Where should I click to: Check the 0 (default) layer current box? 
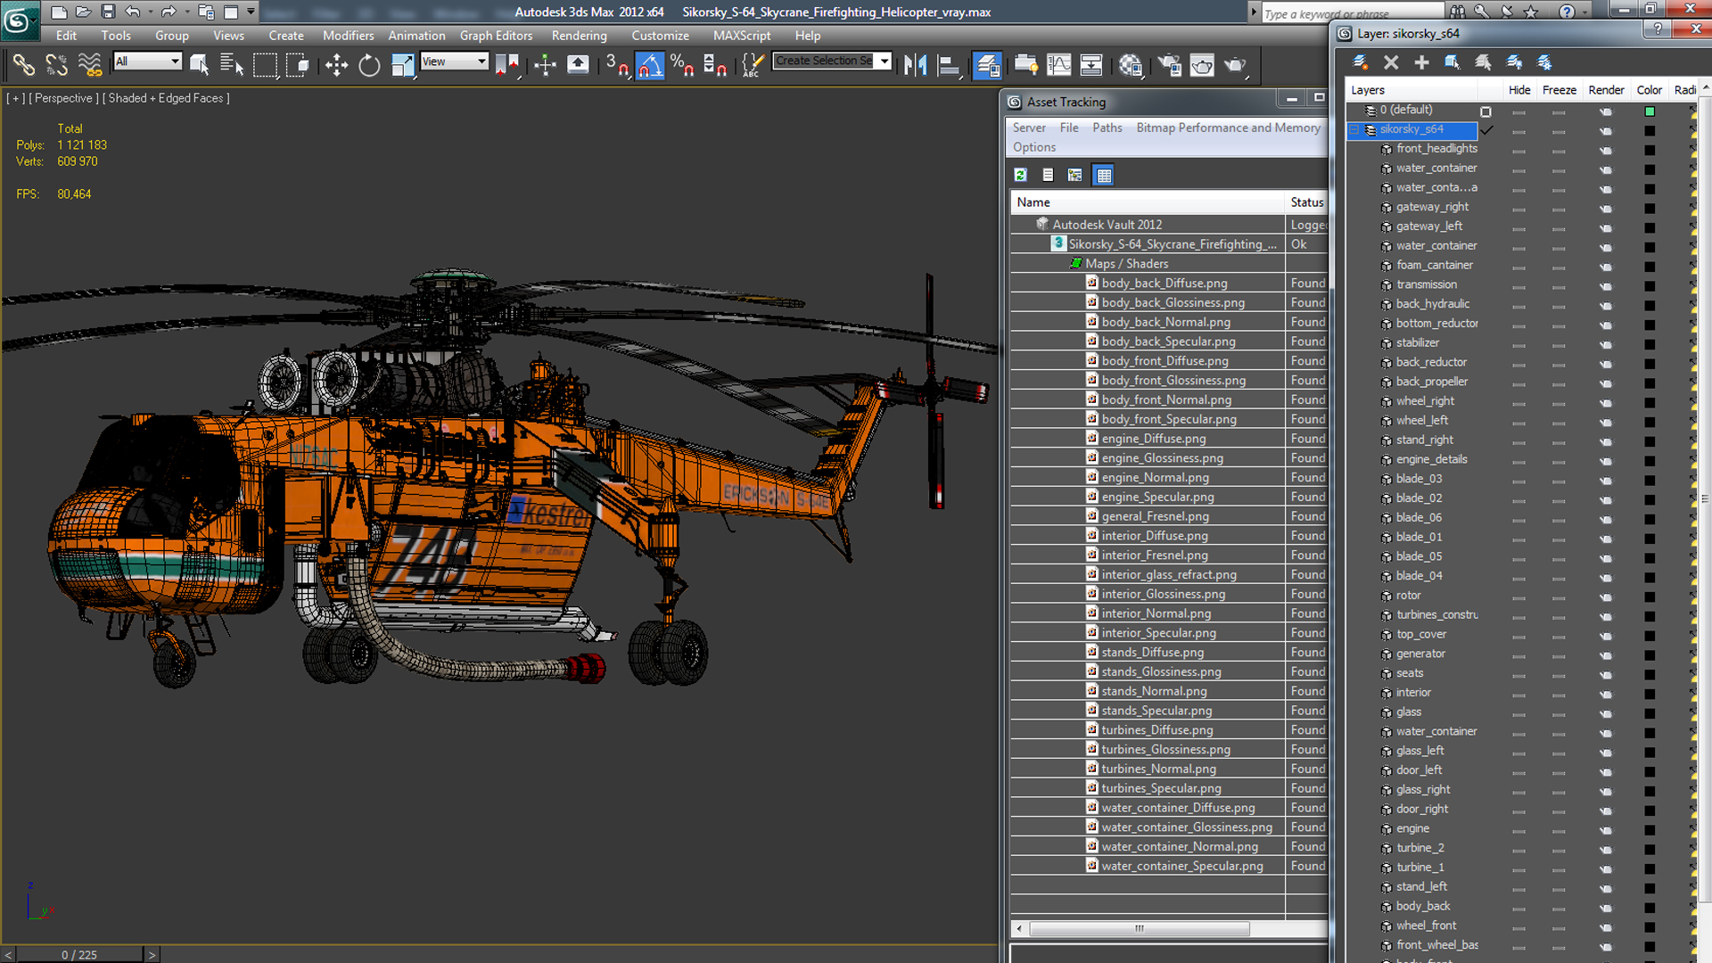[1486, 111]
